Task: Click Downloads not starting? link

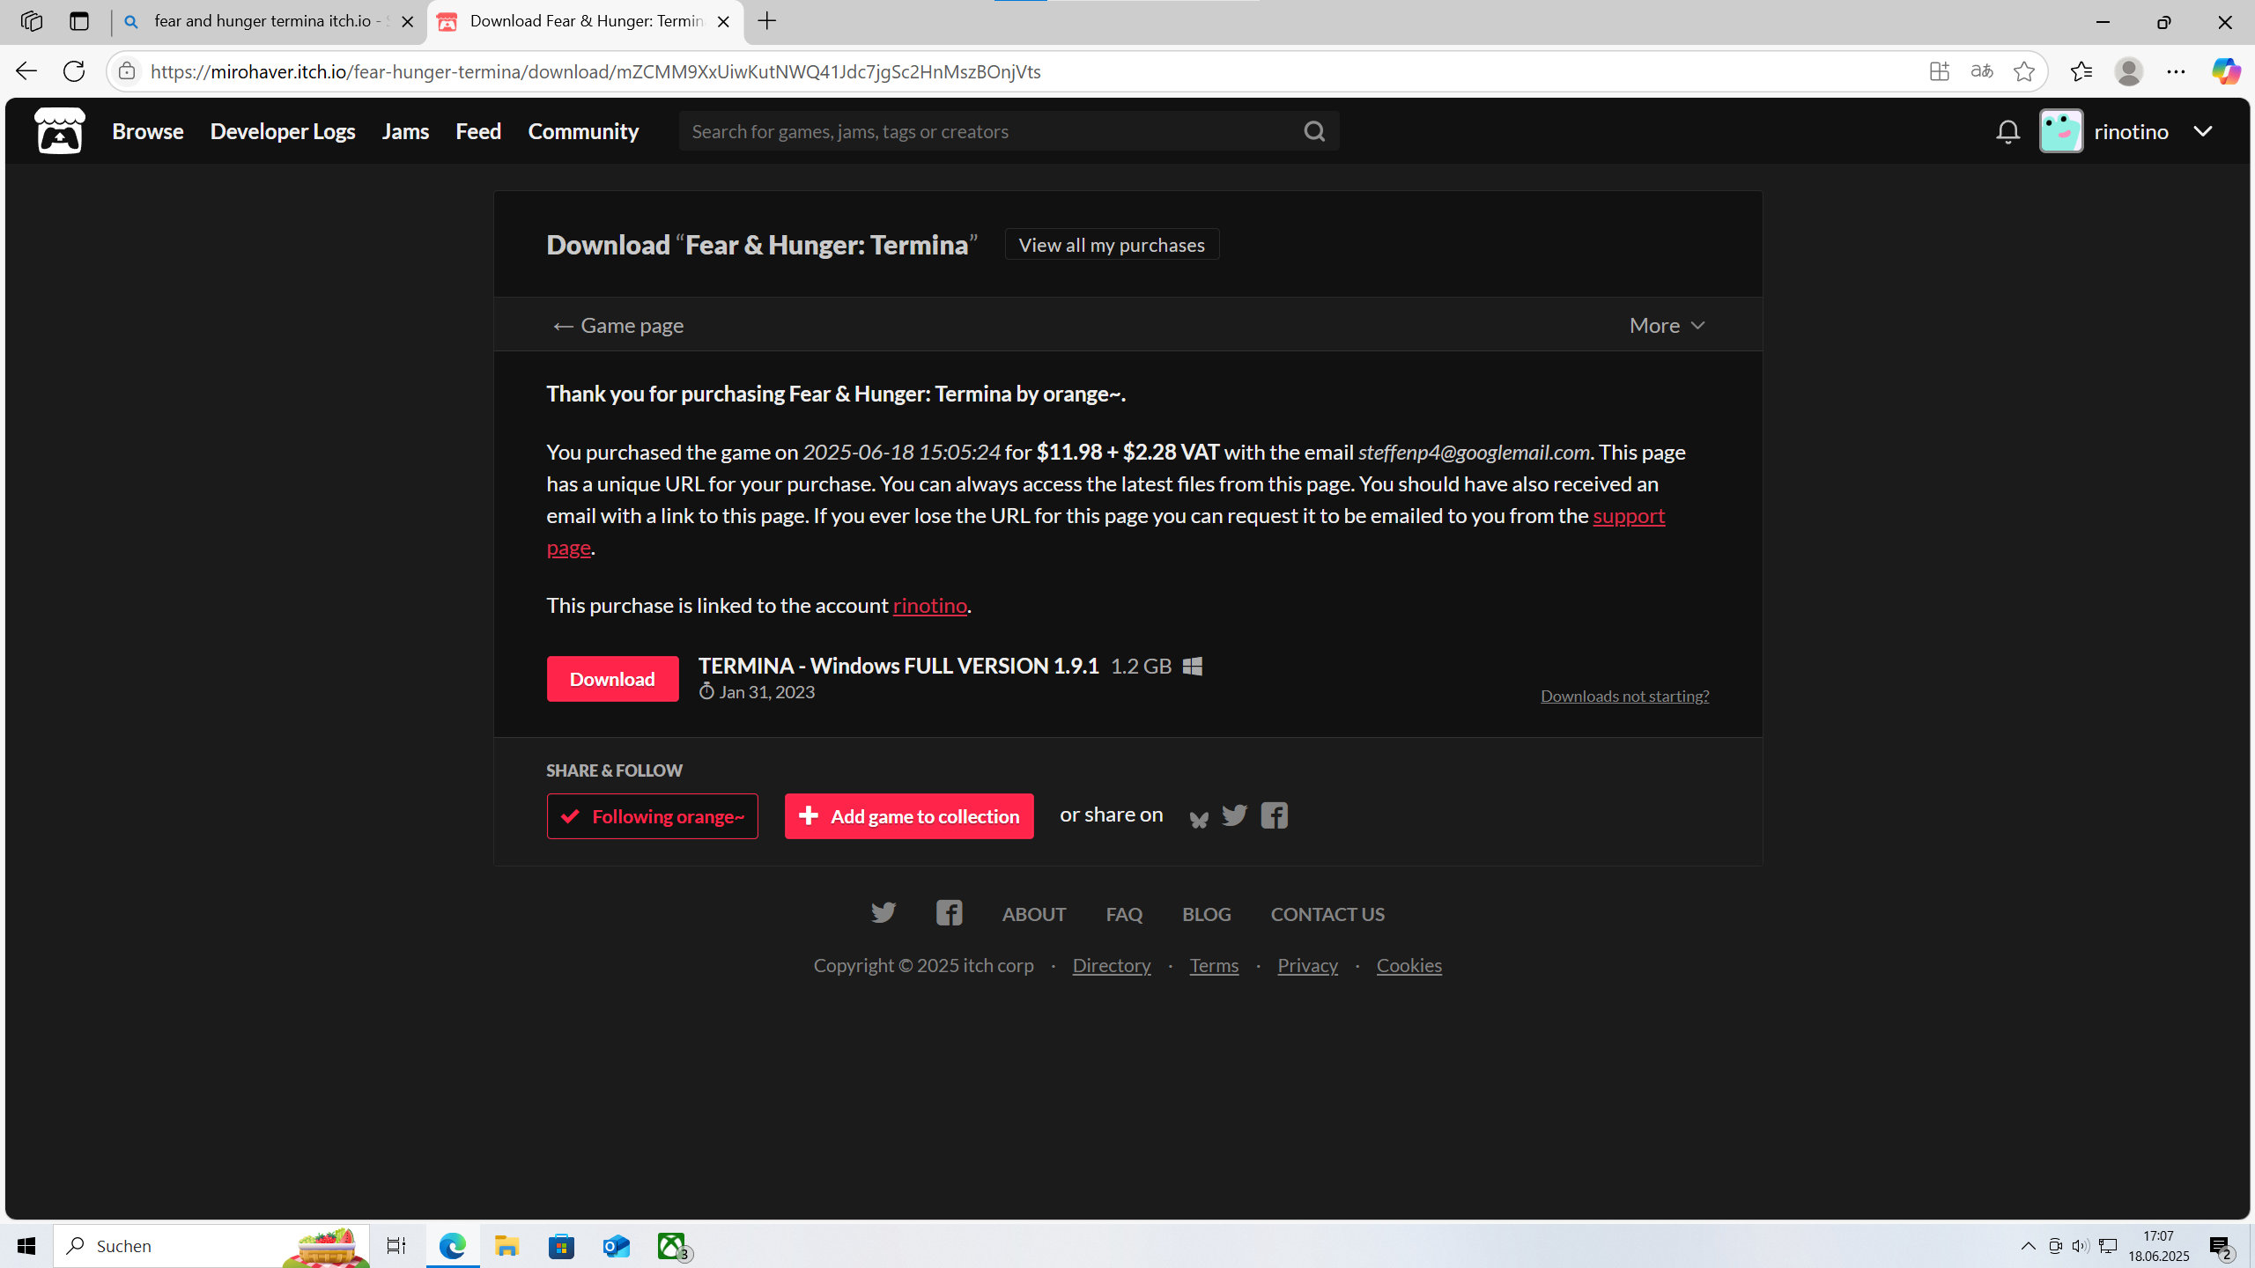Action: [1624, 696]
